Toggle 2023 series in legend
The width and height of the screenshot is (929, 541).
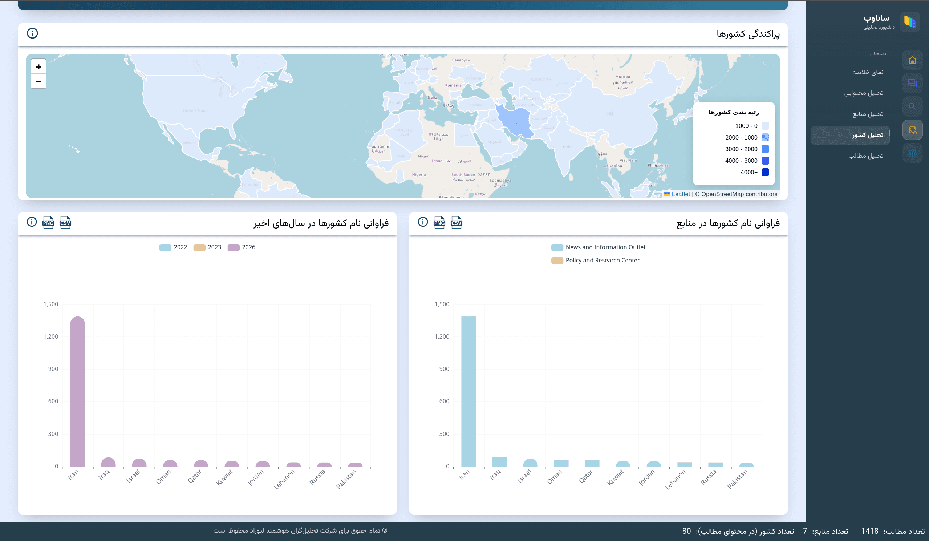coord(207,247)
